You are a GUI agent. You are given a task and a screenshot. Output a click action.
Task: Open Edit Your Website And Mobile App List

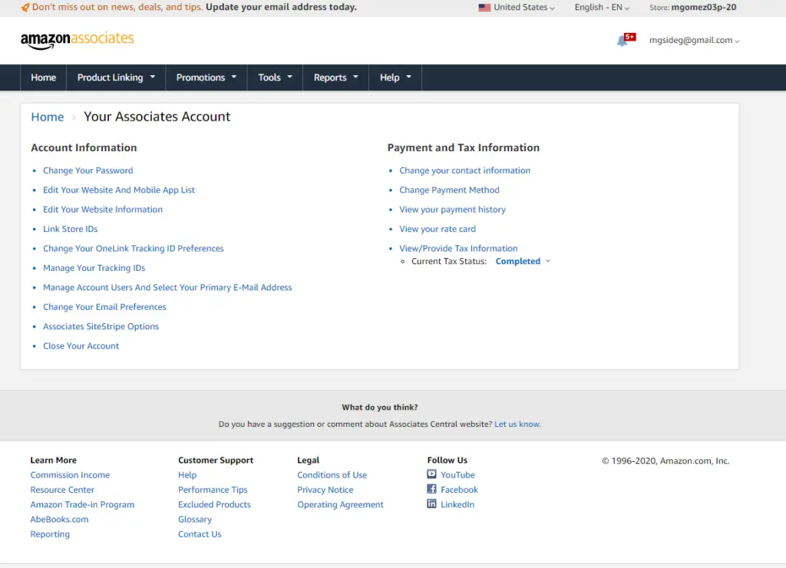coord(119,190)
